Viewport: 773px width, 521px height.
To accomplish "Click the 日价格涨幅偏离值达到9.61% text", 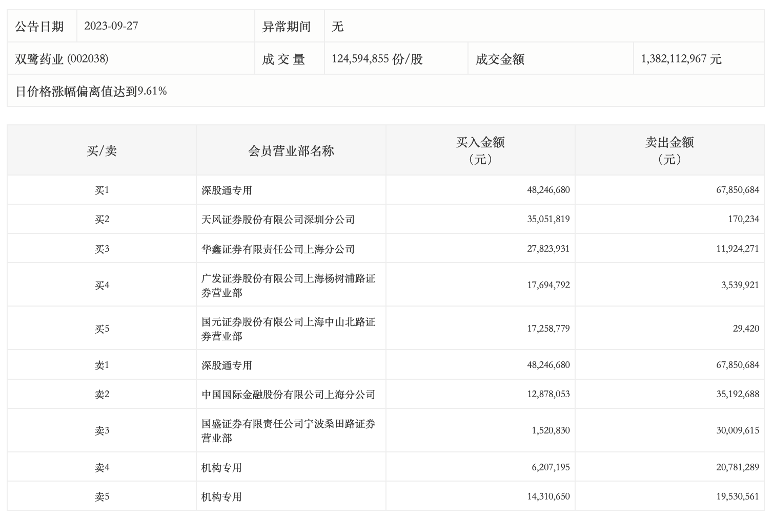I will point(91,92).
